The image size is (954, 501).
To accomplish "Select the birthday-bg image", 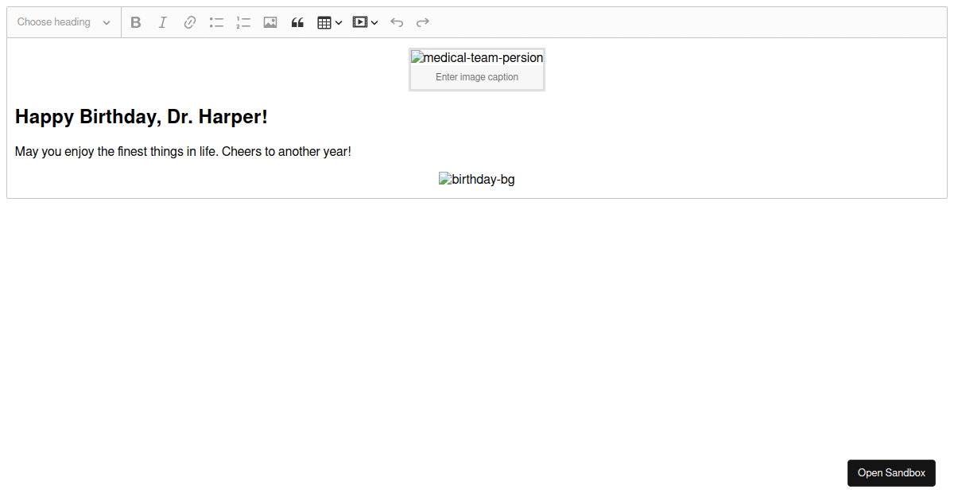I will coord(477,180).
